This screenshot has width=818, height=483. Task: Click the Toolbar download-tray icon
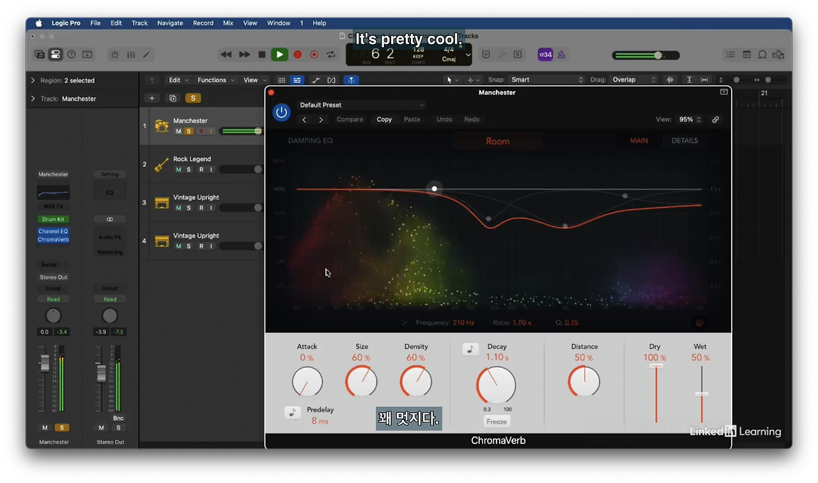[88, 55]
